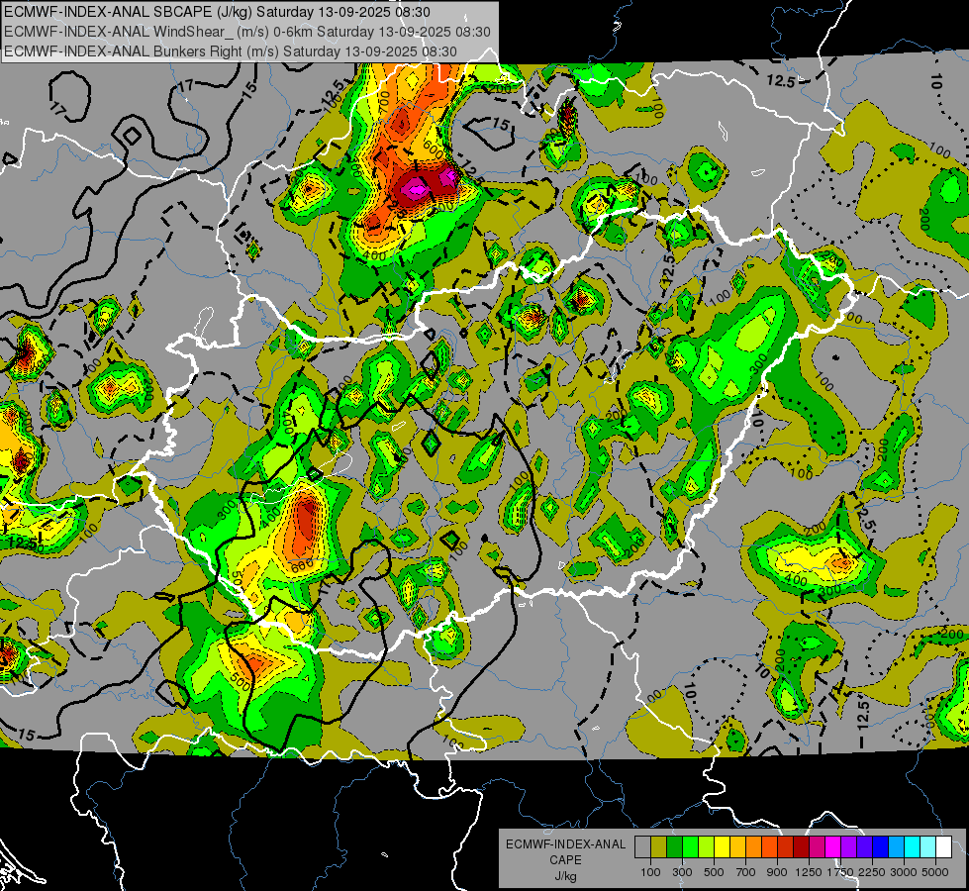This screenshot has height=891, width=969.
Task: Click the 100 legend tick label
Action: (x=650, y=872)
